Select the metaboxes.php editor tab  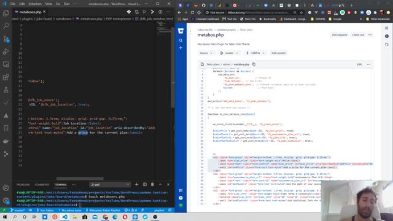pyautogui.click(x=30, y=12)
